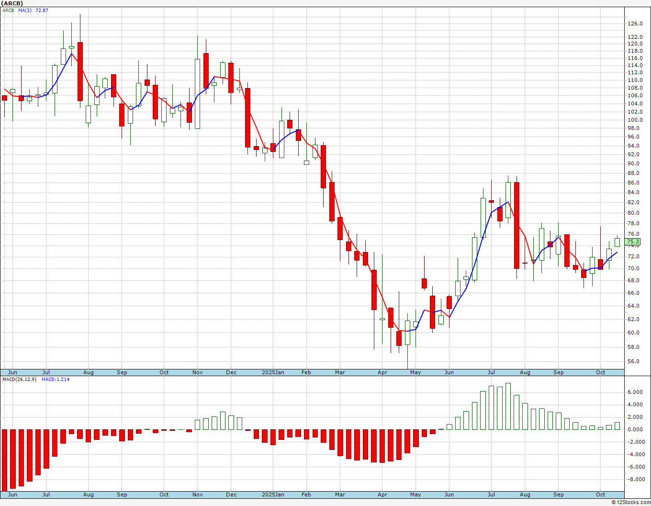Click Feb on the price chart time axis
651x506 pixels.
point(306,372)
